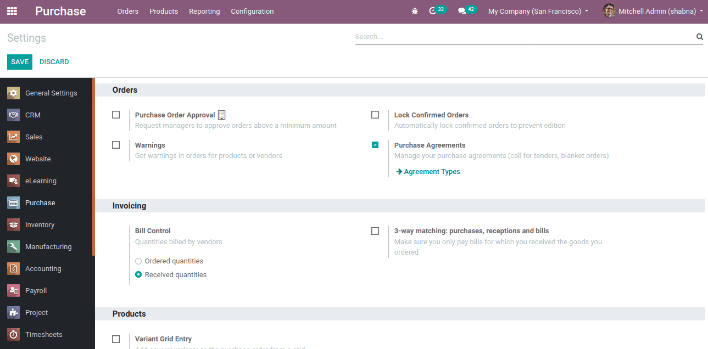This screenshot has width=708, height=349.
Task: Click the Manufacturing wrench icon
Action: pos(14,247)
